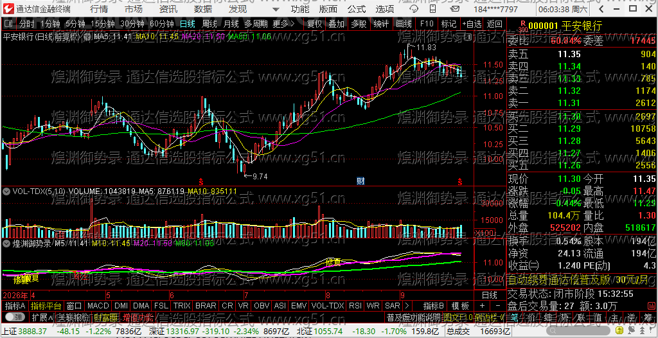Image resolution: width=658 pixels, height=338 pixels.
Task: Open the 图文F10 link
Action: click(x=458, y=316)
